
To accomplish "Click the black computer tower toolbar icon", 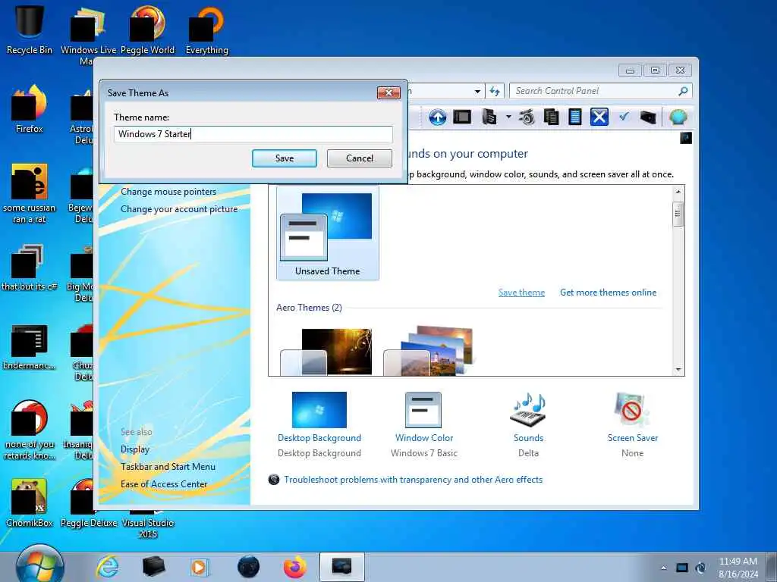I will click(489, 117).
